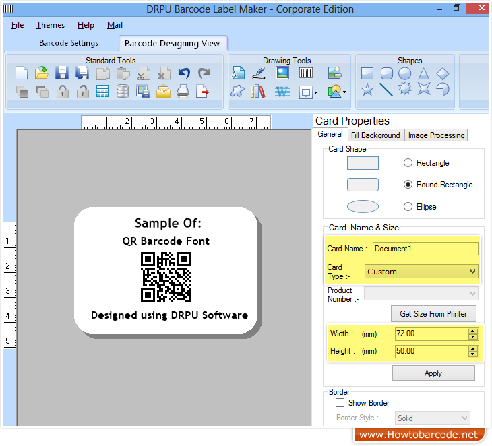Select the General properties tab
This screenshot has width=492, height=446.
coord(330,134)
